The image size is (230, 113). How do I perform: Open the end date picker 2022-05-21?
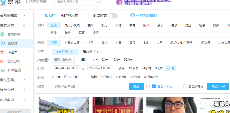click(x=99, y=68)
